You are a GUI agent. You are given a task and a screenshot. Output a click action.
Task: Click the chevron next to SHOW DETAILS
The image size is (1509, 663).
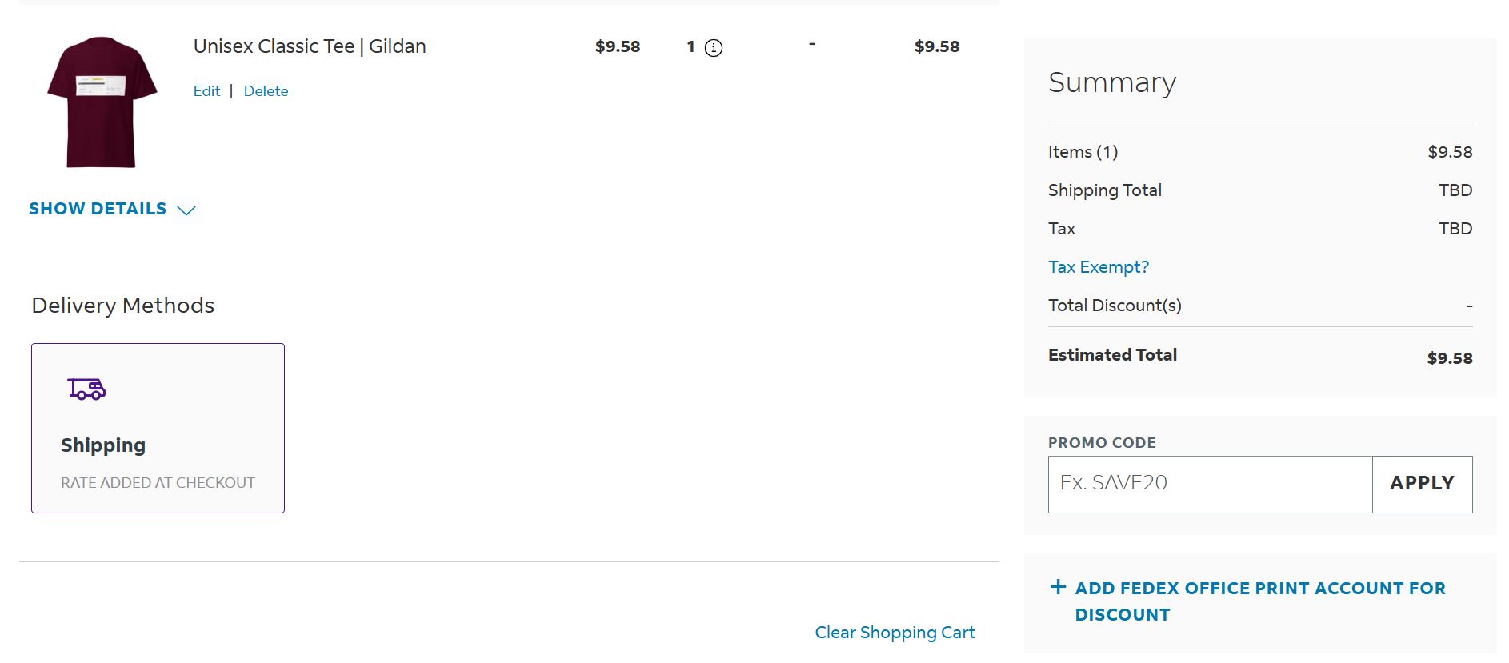click(186, 211)
